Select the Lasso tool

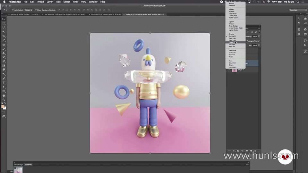[4, 28]
